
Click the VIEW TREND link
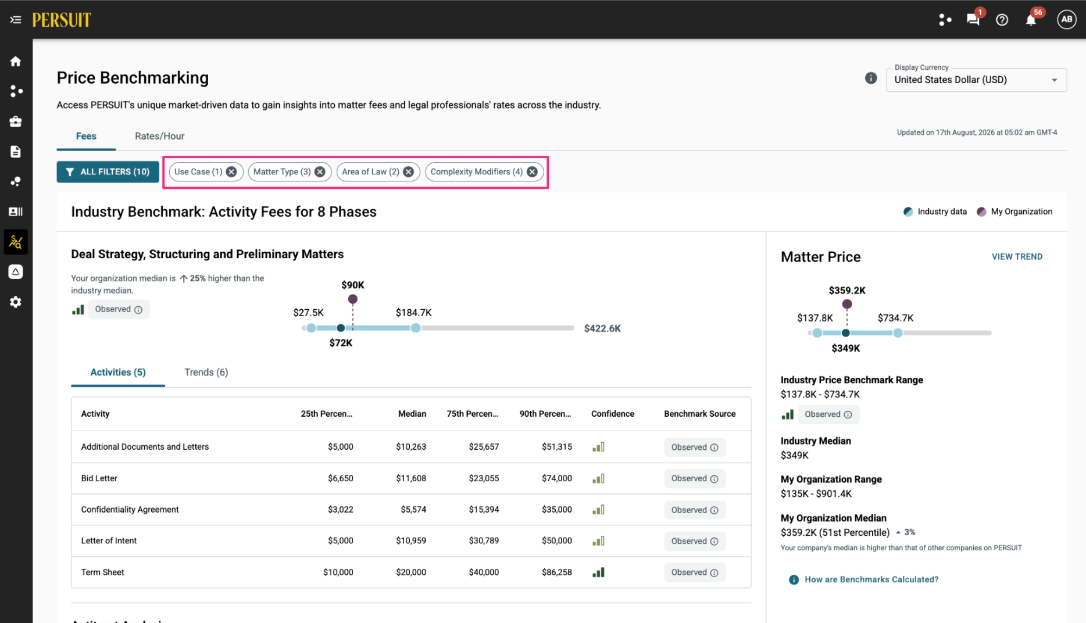pyautogui.click(x=1017, y=257)
